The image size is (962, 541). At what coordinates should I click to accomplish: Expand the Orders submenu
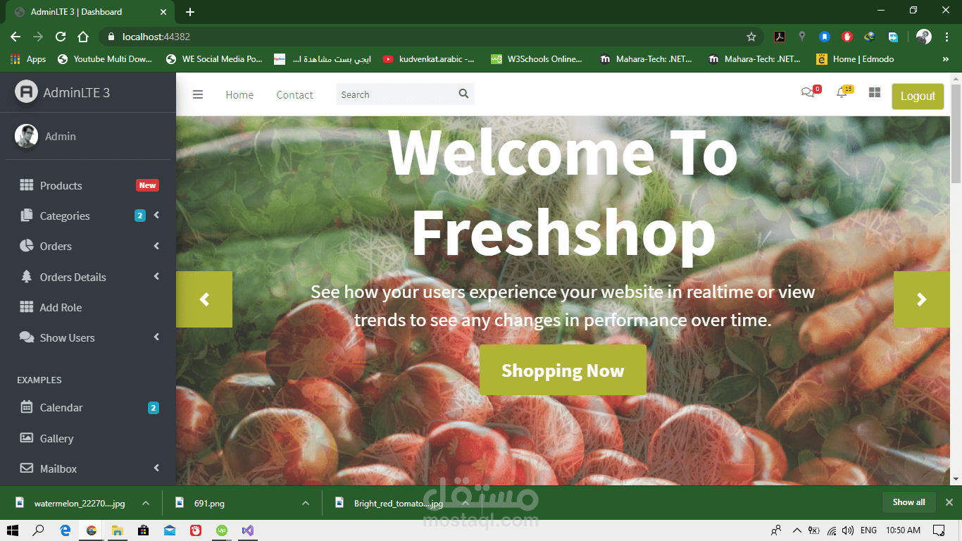89,246
